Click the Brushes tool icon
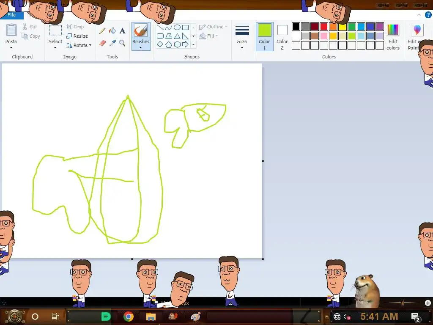433x325 pixels. 141,30
